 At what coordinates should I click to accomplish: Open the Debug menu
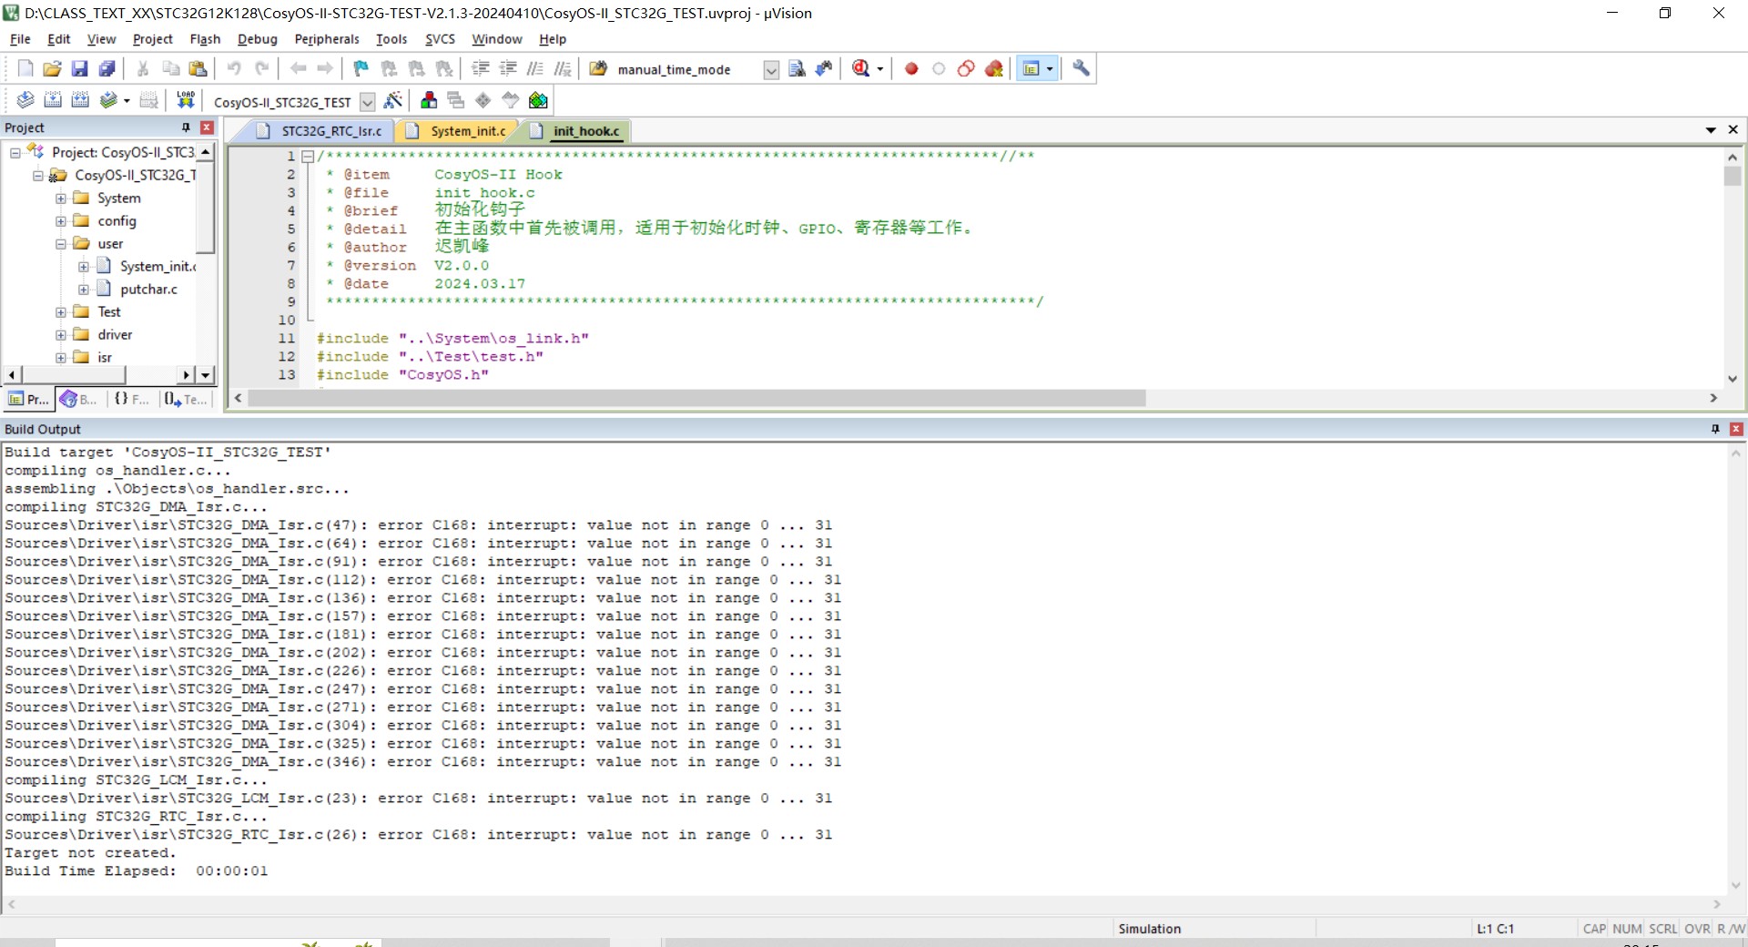click(x=257, y=39)
